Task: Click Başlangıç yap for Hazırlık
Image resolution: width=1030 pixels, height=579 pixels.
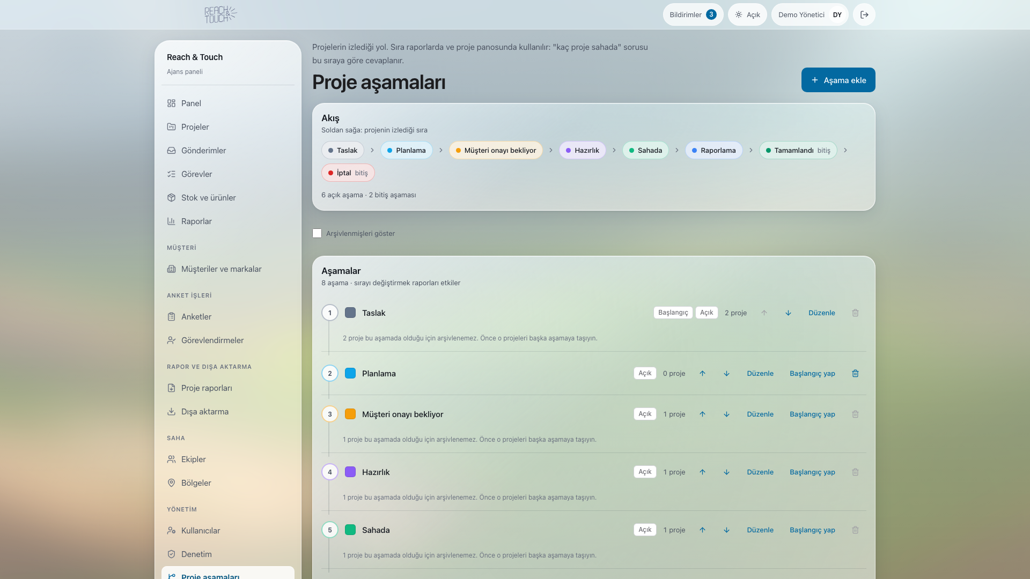Action: [x=812, y=472]
